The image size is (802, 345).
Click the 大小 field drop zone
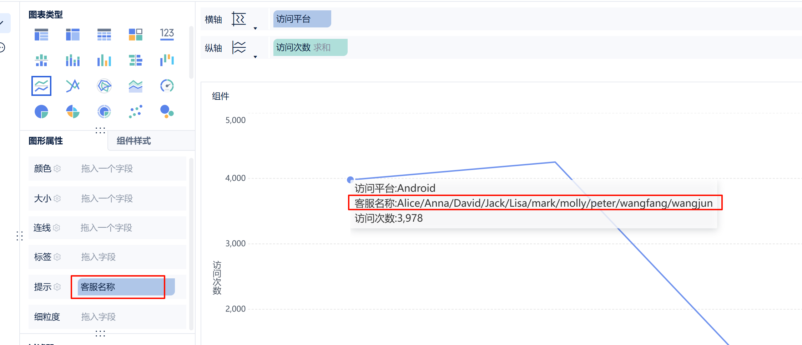click(x=107, y=199)
